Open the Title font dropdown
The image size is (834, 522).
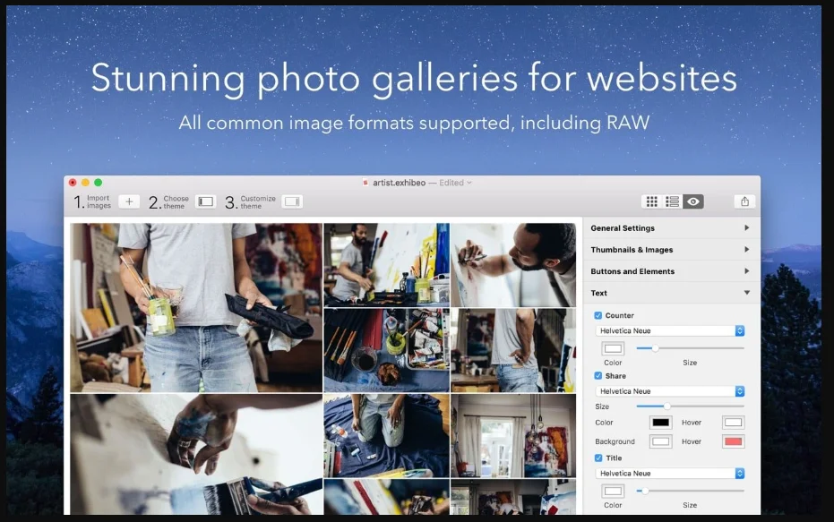point(670,473)
